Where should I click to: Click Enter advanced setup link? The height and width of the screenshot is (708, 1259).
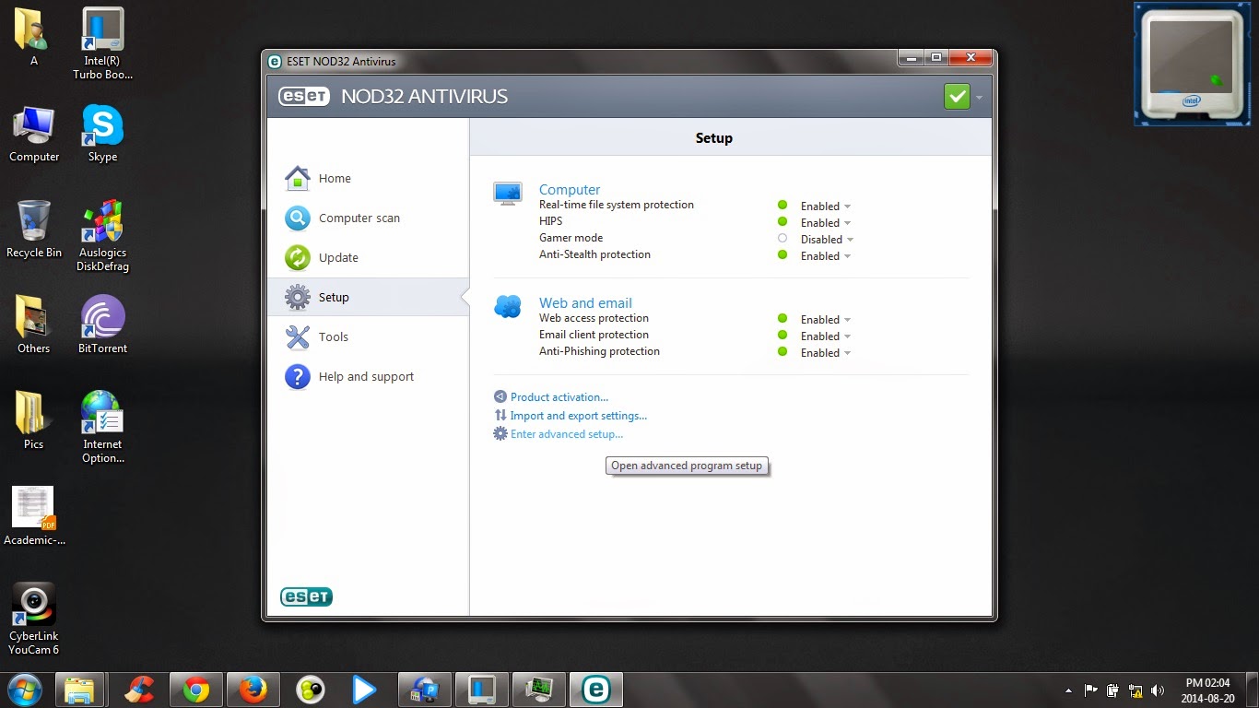(567, 434)
